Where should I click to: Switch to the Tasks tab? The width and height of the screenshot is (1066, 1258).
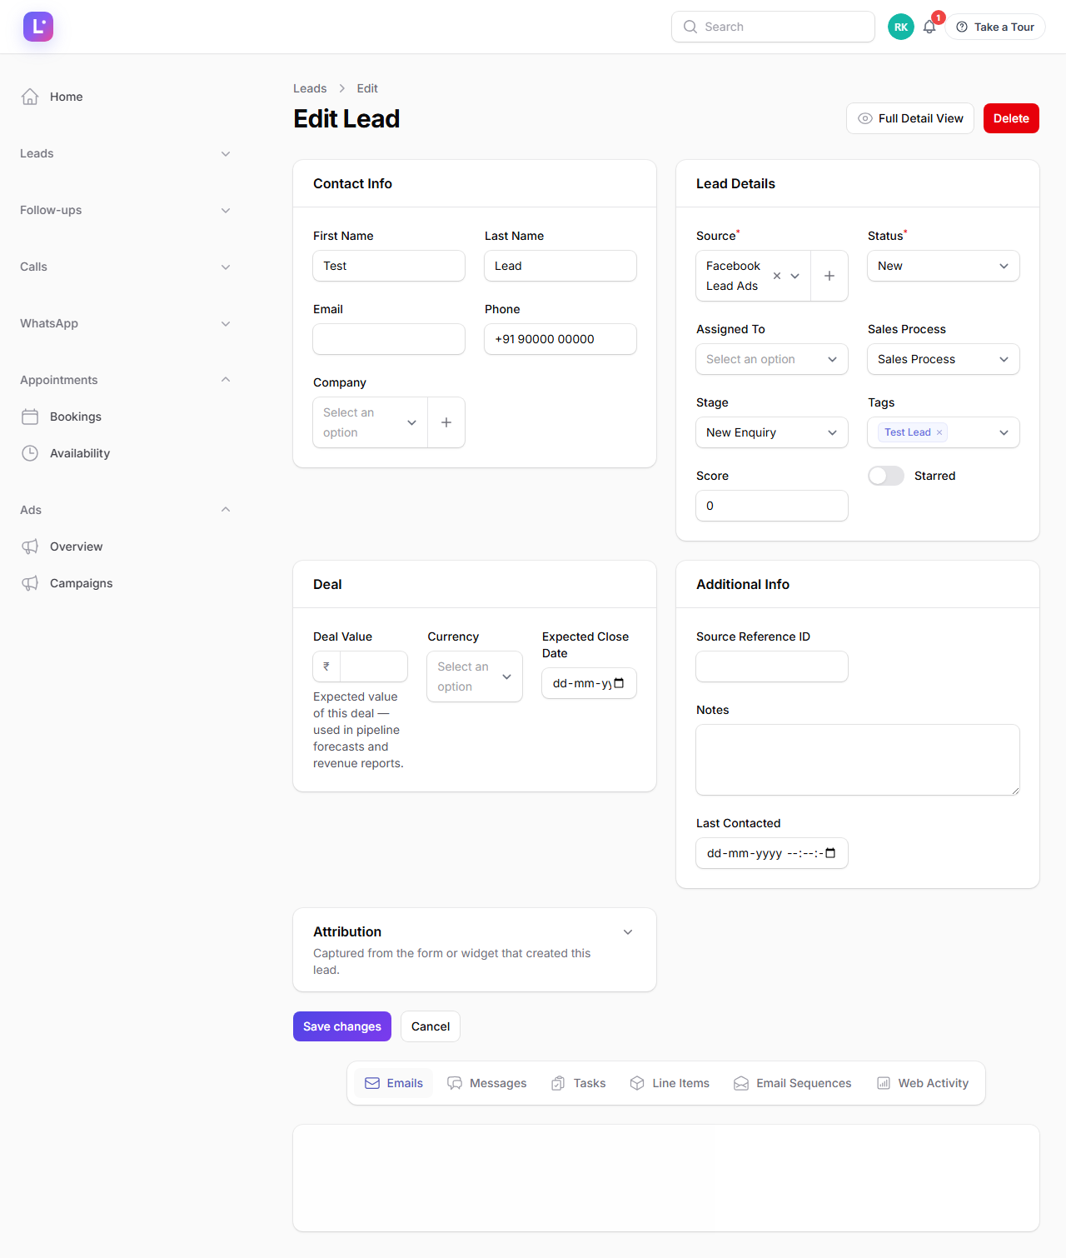coord(579,1083)
